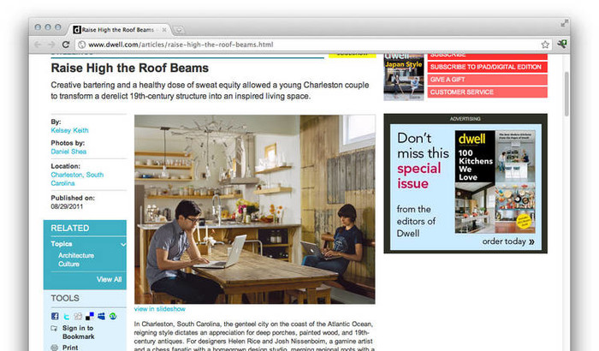Image resolution: width=599 pixels, height=351 pixels.
Task: Share via Delicious bookmark icon
Action: [x=90, y=316]
